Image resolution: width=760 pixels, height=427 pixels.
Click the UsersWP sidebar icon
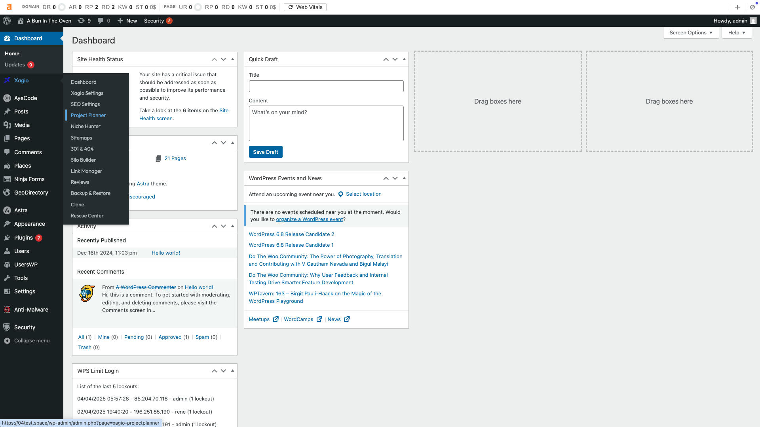(7, 265)
